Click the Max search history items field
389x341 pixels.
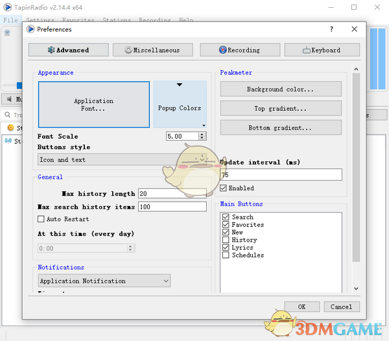tap(172, 207)
